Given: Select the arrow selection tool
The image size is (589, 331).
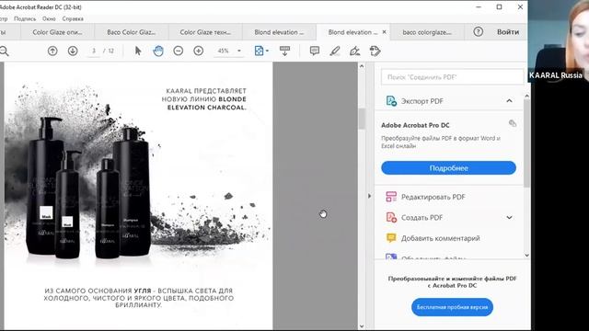Looking at the screenshot, I should [138, 51].
